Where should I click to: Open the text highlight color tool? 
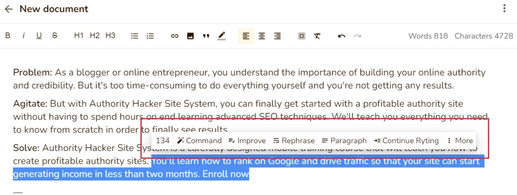[222, 36]
